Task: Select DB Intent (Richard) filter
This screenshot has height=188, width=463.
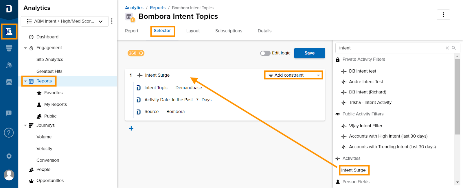Action: tap(368, 92)
